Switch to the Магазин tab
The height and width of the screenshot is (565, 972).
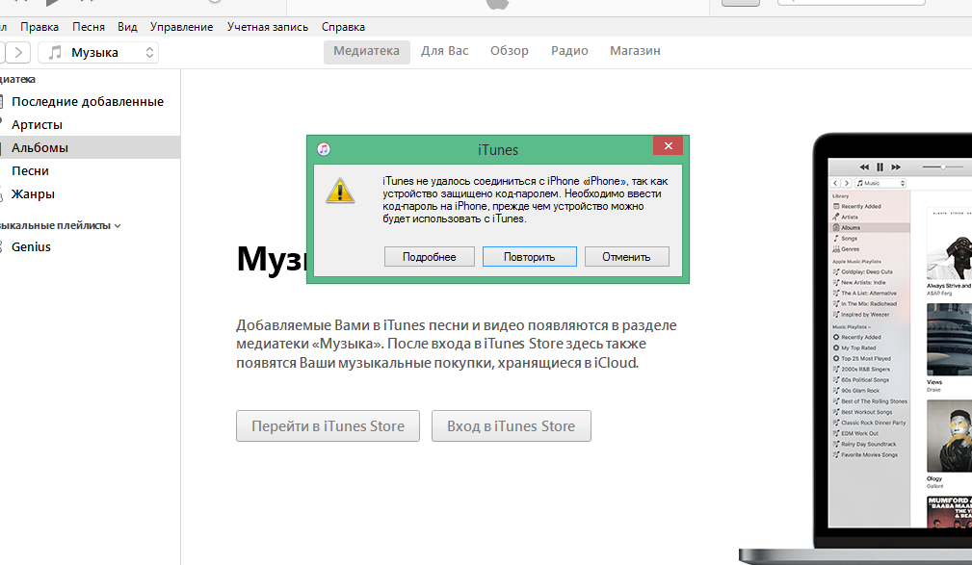[635, 51]
